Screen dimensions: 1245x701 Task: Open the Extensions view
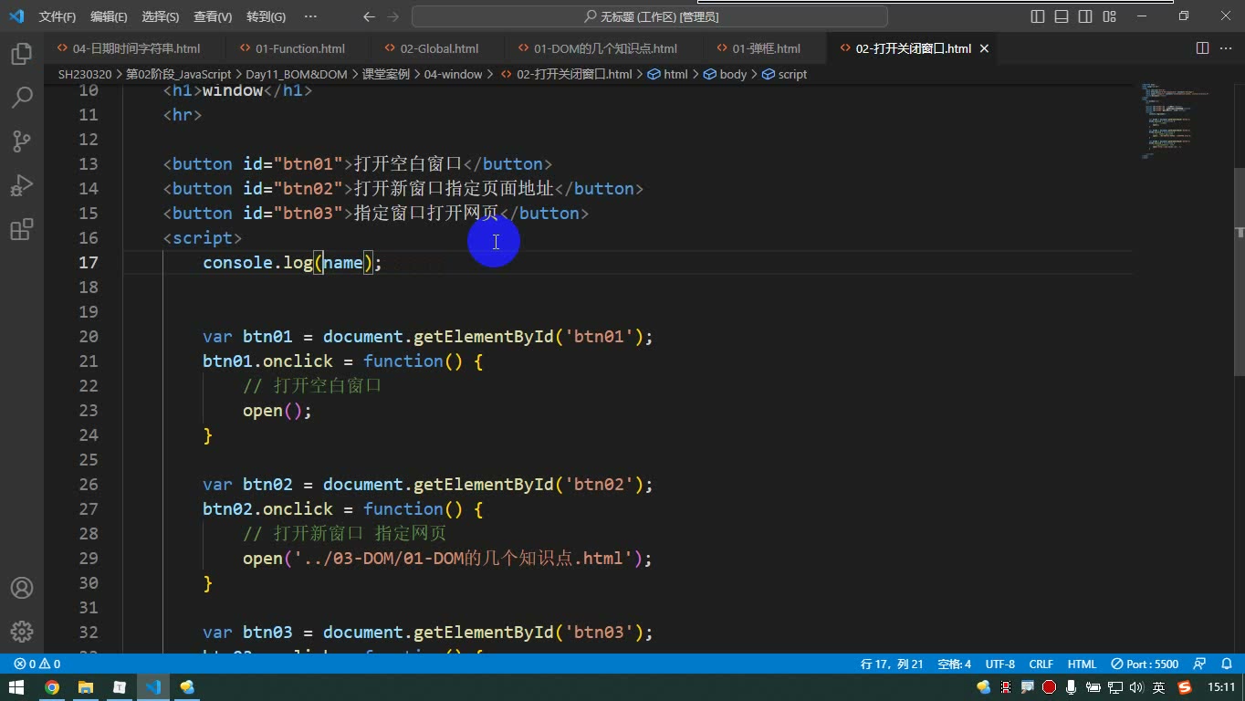(x=22, y=228)
